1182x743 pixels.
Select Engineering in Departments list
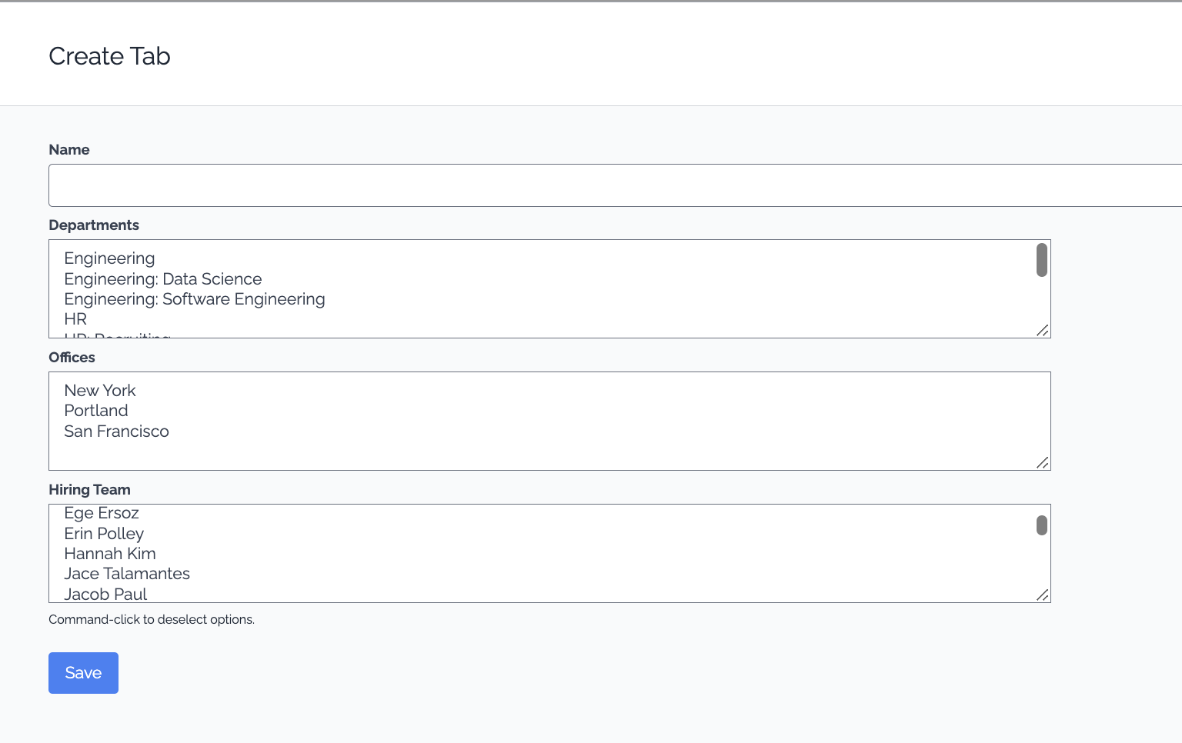coord(109,258)
